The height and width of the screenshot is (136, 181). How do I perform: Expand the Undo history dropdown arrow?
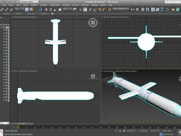[10, 2]
